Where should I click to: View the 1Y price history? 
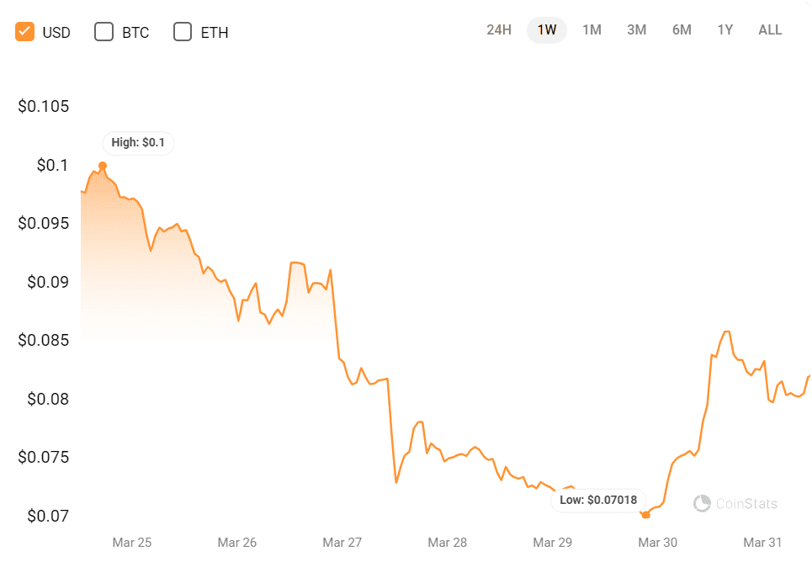(725, 29)
